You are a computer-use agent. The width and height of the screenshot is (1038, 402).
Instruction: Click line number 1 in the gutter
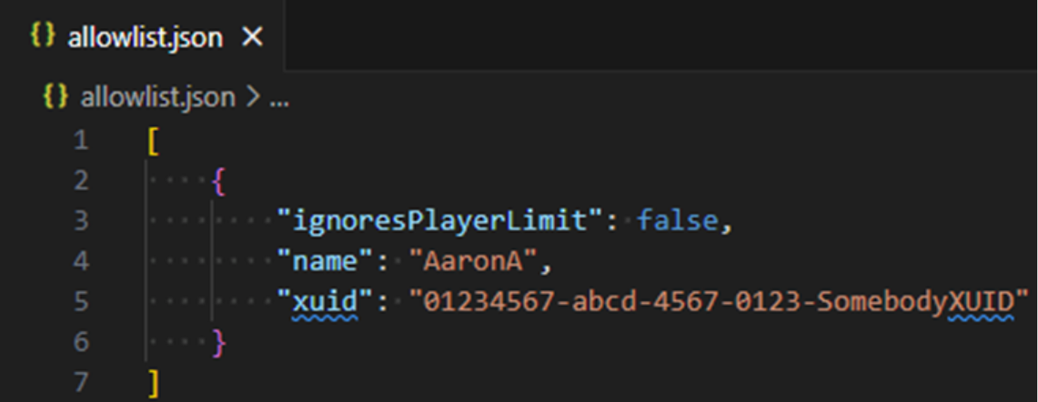81,140
